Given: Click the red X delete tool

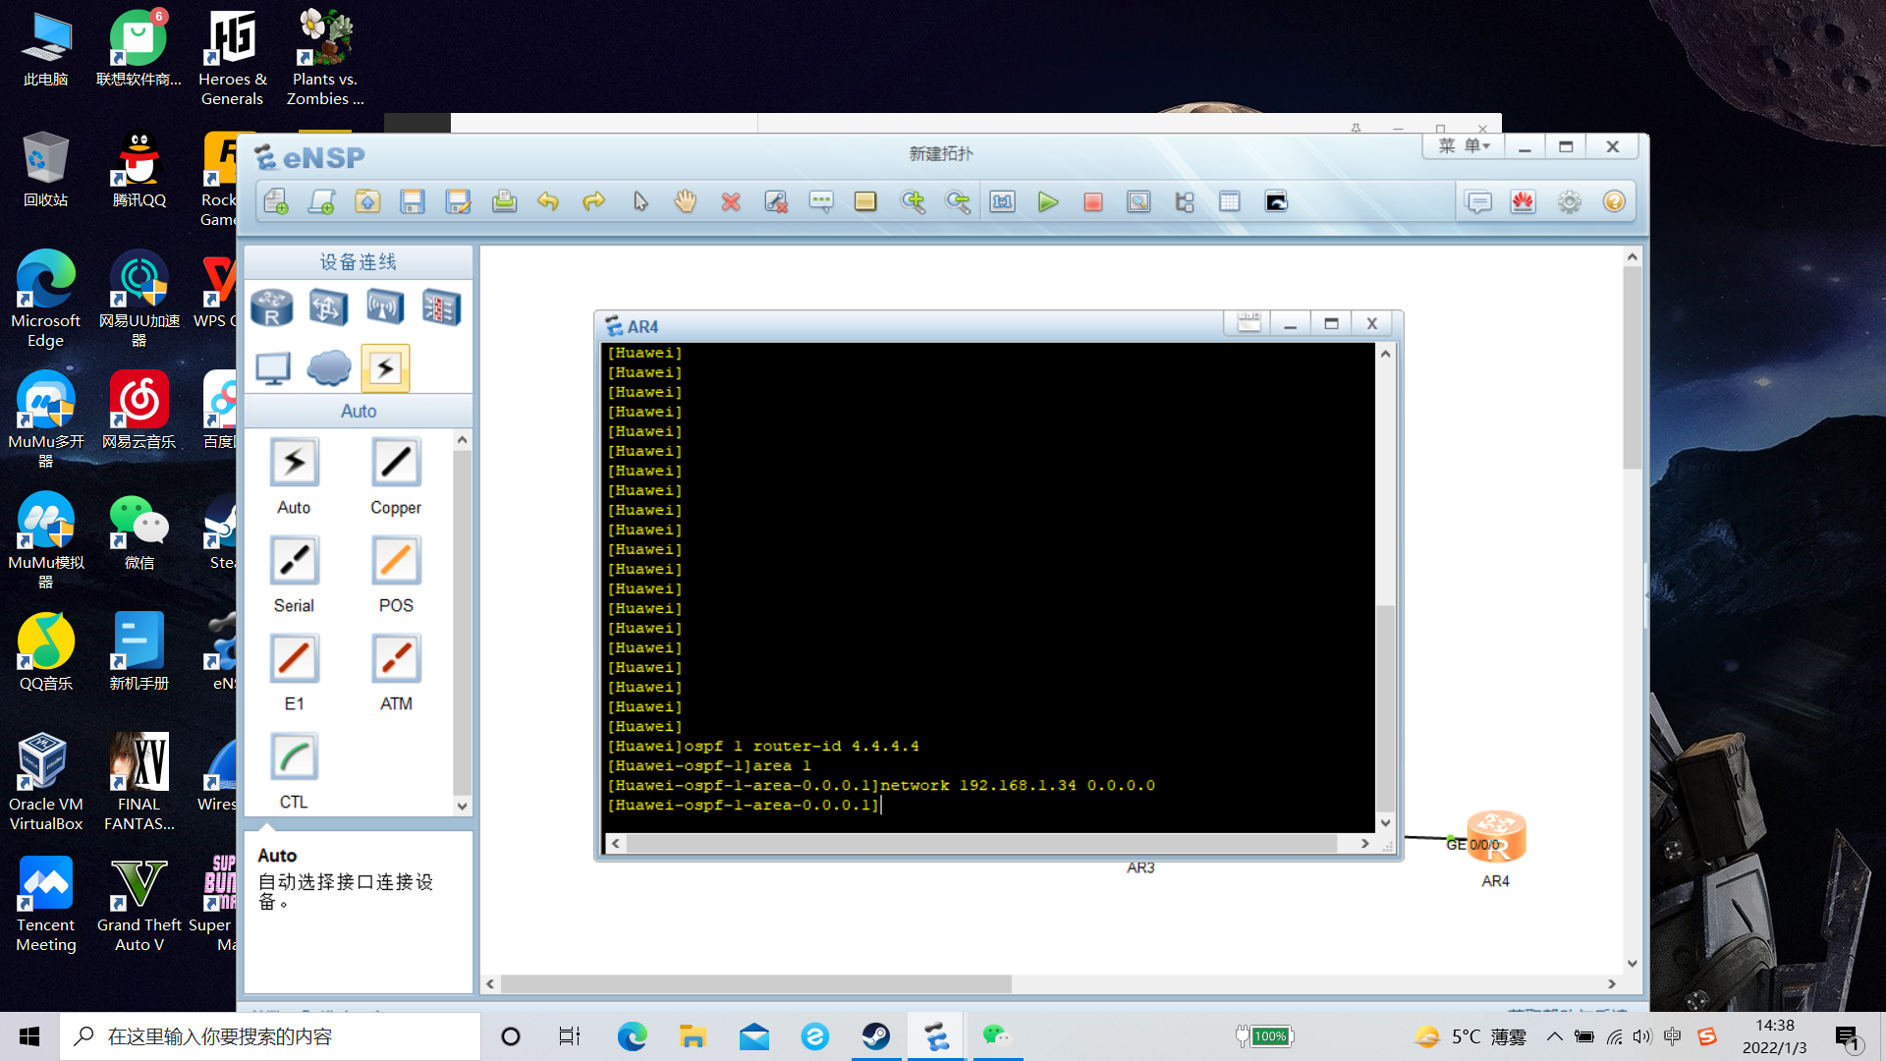Looking at the screenshot, I should click(731, 201).
